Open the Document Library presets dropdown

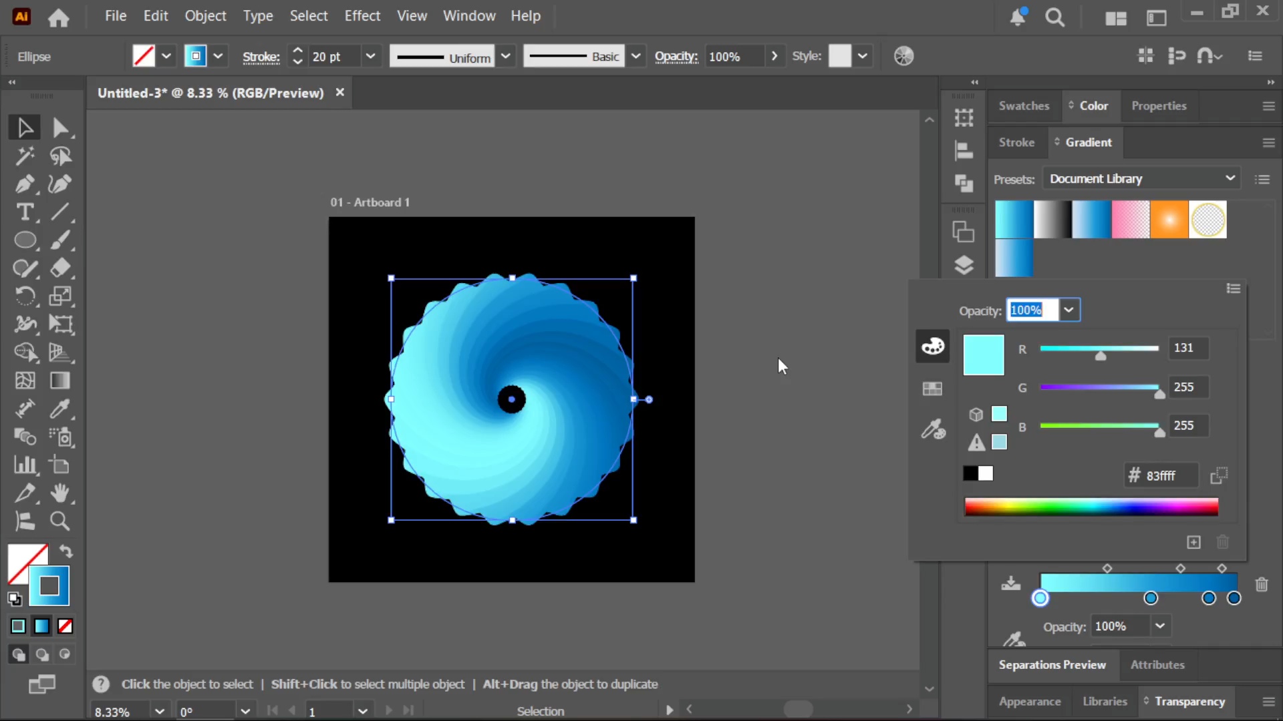click(1142, 179)
